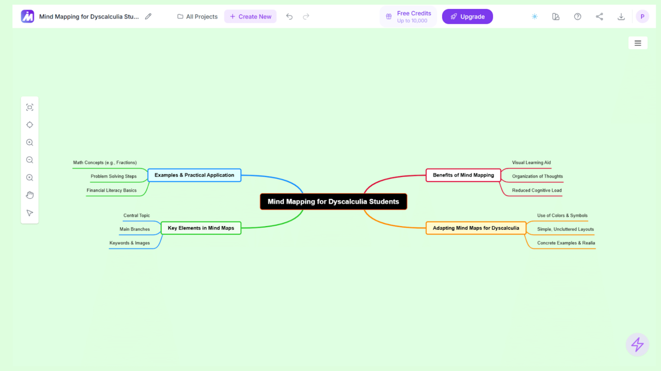
Task: Click the Keywords & Images subtopic
Action: point(129,243)
